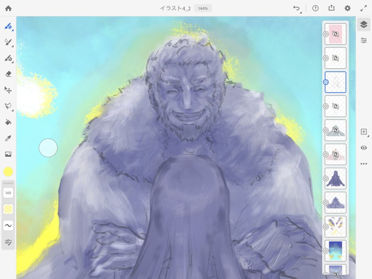
Task: Select the Eraser tool
Action: click(x=8, y=74)
